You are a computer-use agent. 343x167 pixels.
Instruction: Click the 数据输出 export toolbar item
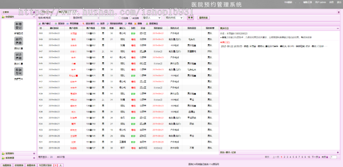pos(152,24)
